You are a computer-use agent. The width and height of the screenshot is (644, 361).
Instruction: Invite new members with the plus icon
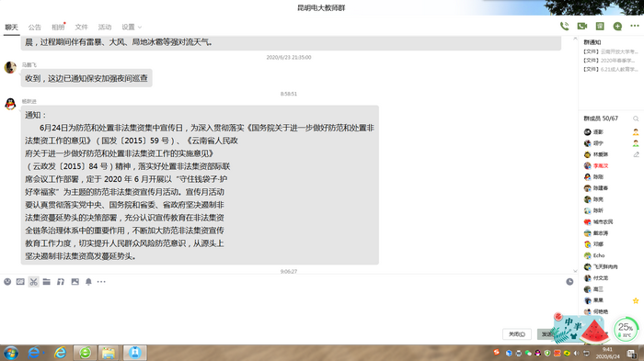[617, 27]
